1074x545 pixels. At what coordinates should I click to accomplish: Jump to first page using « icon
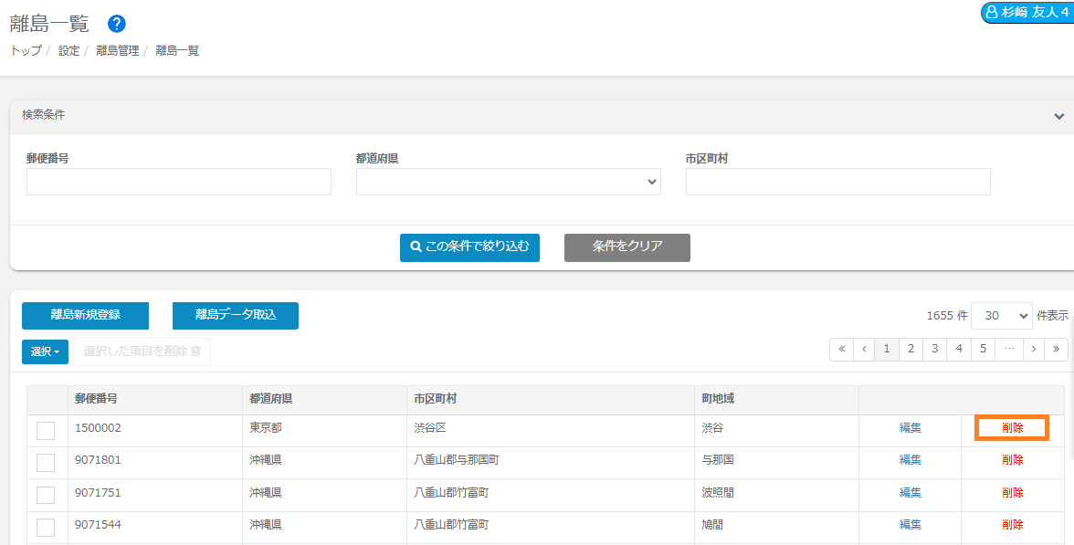(841, 349)
